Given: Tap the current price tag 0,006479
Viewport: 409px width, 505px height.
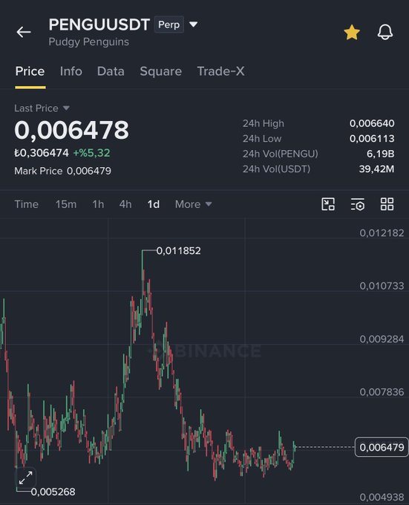Looking at the screenshot, I should (x=382, y=447).
